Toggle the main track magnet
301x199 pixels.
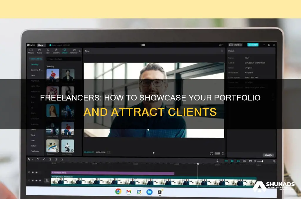coord(226,161)
